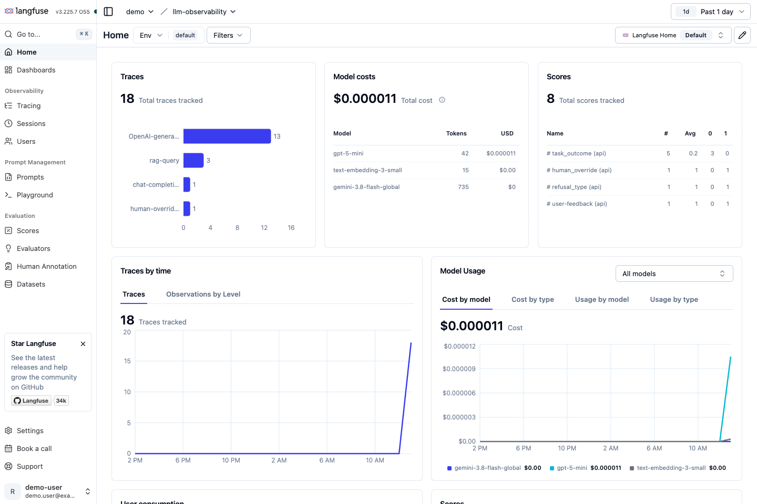Click the OpenAI-generation bar in Traces chart

[227, 136]
